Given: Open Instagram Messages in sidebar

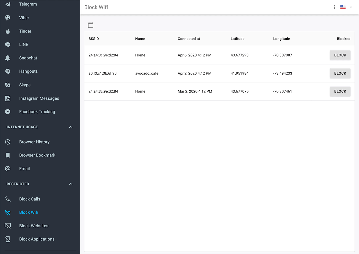Looking at the screenshot, I should 39,98.
